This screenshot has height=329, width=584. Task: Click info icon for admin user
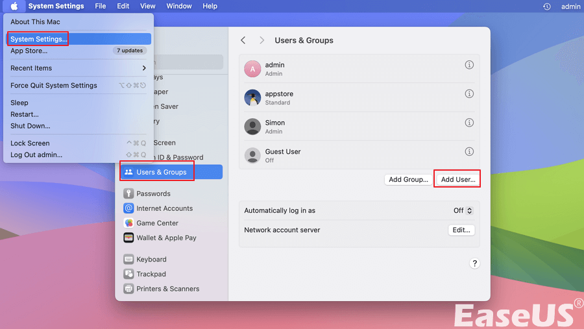tap(469, 65)
